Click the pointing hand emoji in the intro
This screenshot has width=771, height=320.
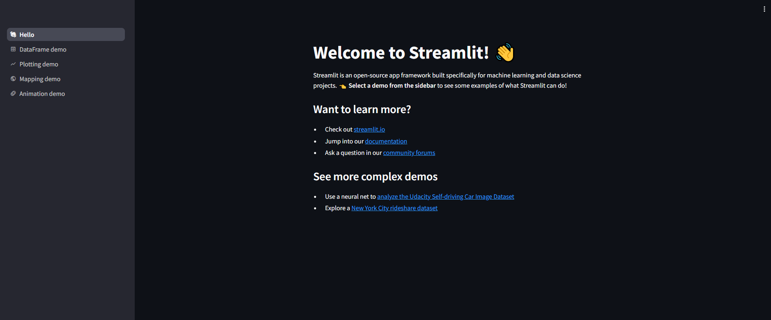pos(343,86)
